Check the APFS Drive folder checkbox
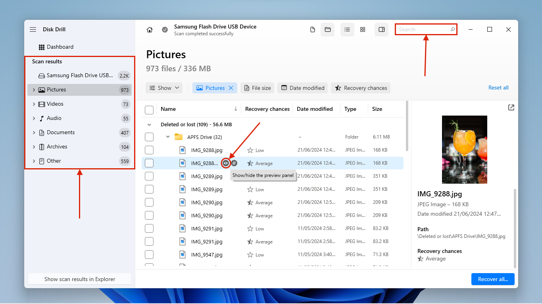This screenshot has width=542, height=304. (149, 137)
